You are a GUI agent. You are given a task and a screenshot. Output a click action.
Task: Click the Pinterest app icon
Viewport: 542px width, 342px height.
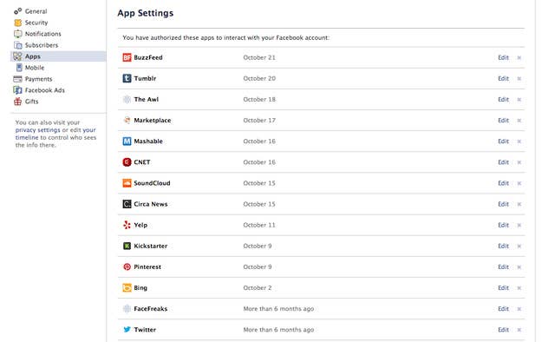coord(127,266)
